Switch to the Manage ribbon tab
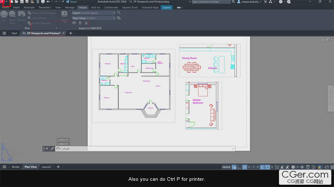The height and width of the screenshot is (187, 334). (x=70, y=8)
